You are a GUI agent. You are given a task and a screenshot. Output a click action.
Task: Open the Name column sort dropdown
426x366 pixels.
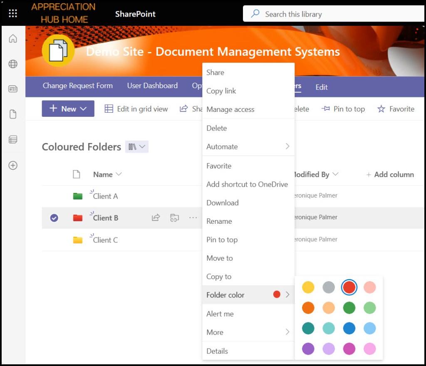tap(118, 174)
